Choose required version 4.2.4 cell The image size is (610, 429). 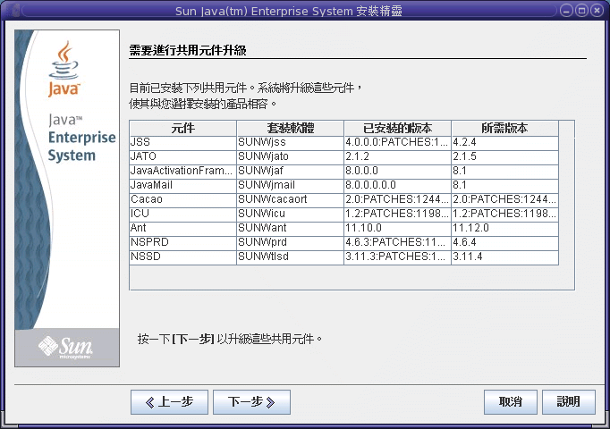[504, 143]
